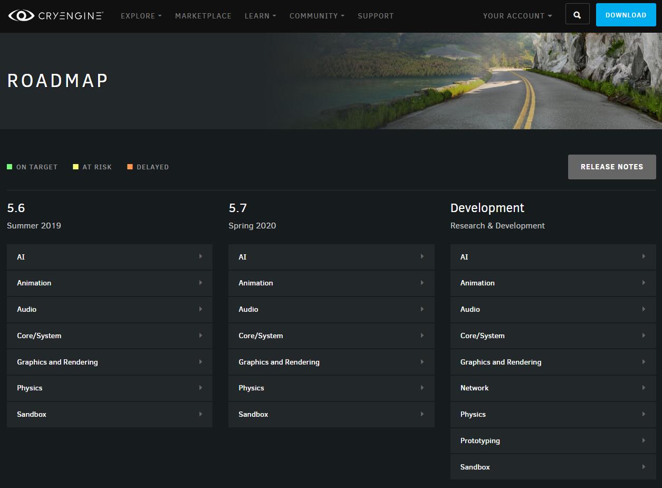The width and height of the screenshot is (662, 488).
Task: Open the Support menu item
Action: point(376,16)
